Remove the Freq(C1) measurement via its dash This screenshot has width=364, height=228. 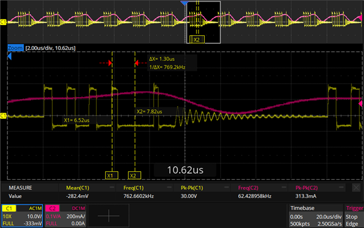(169, 188)
